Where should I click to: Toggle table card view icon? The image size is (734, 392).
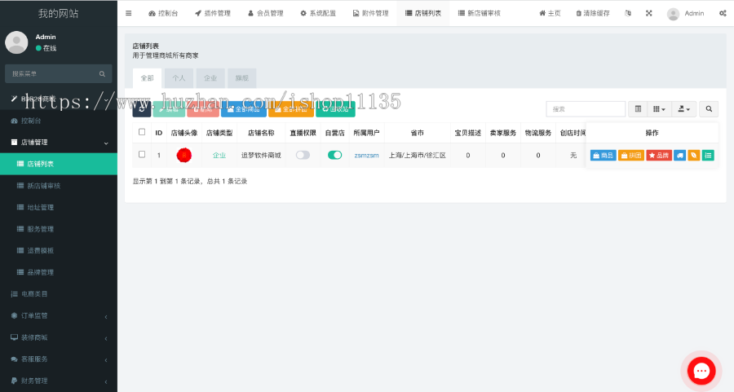coord(638,109)
